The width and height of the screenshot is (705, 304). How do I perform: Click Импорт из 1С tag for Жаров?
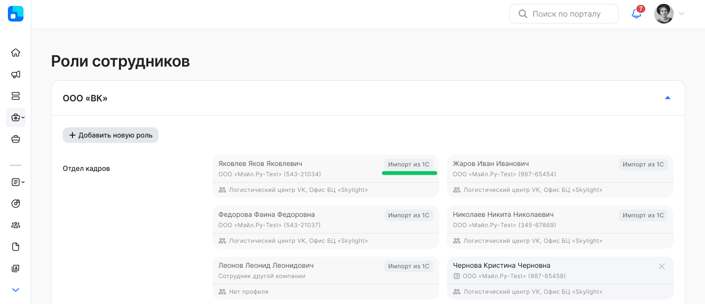click(x=643, y=164)
